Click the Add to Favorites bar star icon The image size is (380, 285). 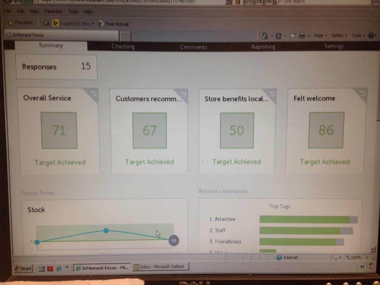[x=46, y=23]
